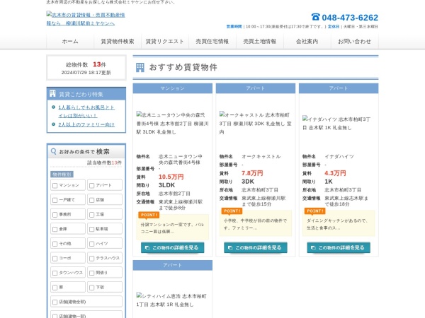Click copy icon on オークキャッスル detail button
425x318 pixels.
[230, 248]
